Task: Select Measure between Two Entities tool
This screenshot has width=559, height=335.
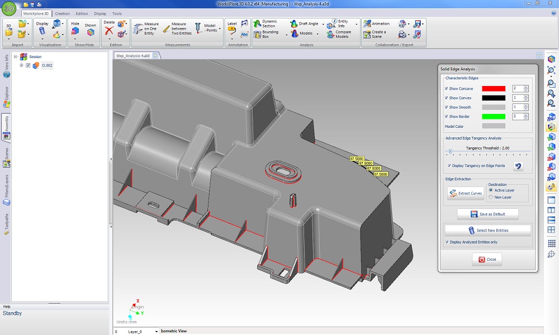Action: [x=167, y=29]
